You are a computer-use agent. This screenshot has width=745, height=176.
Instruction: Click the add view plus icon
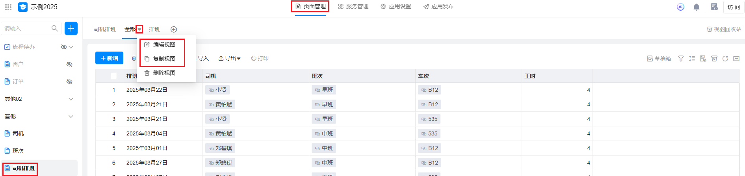[174, 30]
